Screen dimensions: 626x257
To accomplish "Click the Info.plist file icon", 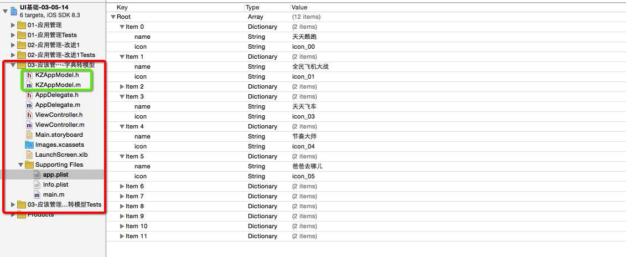I will pos(37,184).
